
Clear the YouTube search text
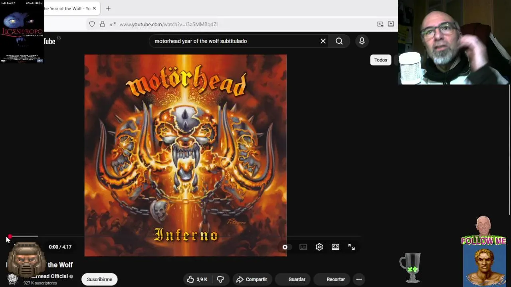point(323,41)
